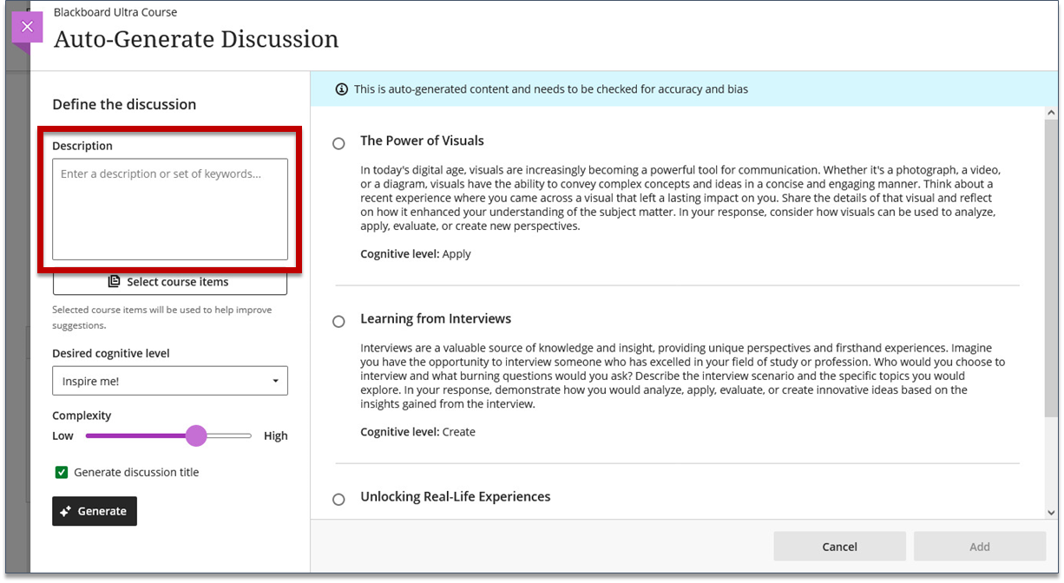The image size is (1064, 583).
Task: Click the Select course items button
Action: [170, 282]
